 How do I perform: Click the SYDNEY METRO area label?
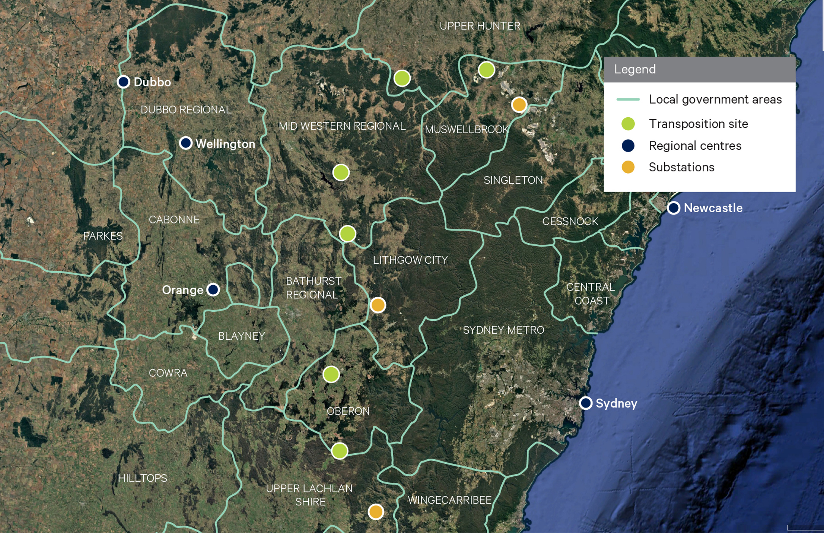pos(503,330)
